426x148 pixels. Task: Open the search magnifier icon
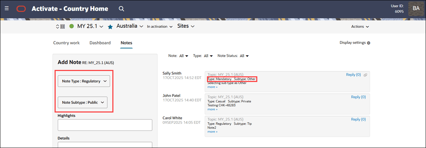point(121,9)
